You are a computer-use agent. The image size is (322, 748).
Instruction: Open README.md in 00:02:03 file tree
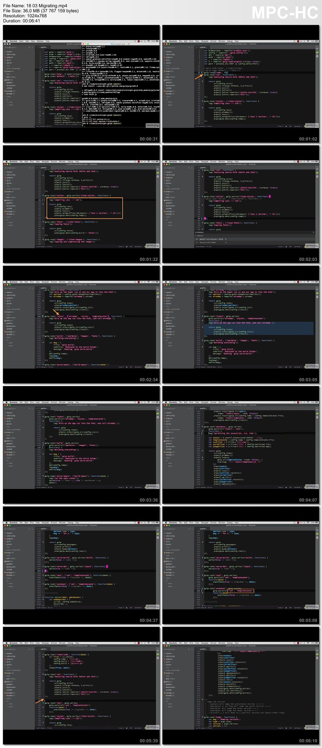click(169, 214)
